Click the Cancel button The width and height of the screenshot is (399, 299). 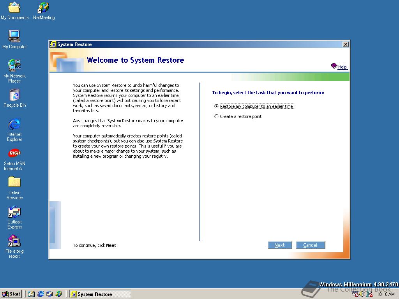(x=311, y=245)
